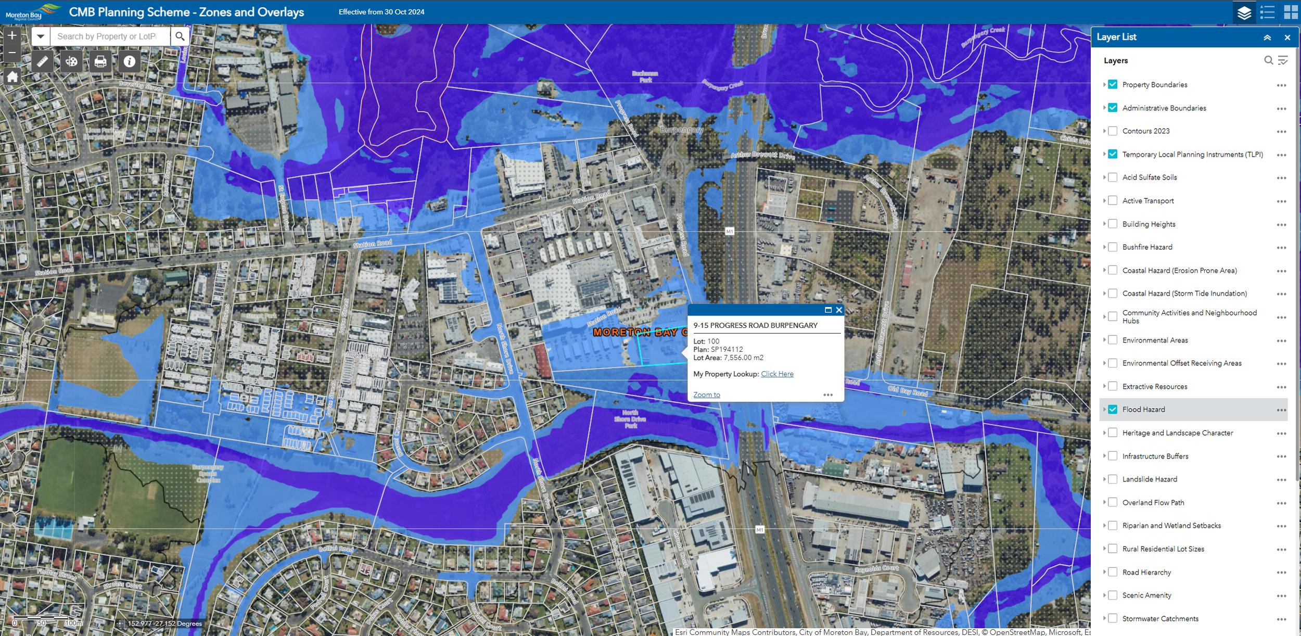This screenshot has height=636, width=1301.
Task: Click Community Activities and Neighbourhood Hubs label
Action: pos(1189,317)
